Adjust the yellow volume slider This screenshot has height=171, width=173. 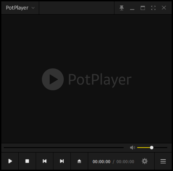(x=152, y=147)
